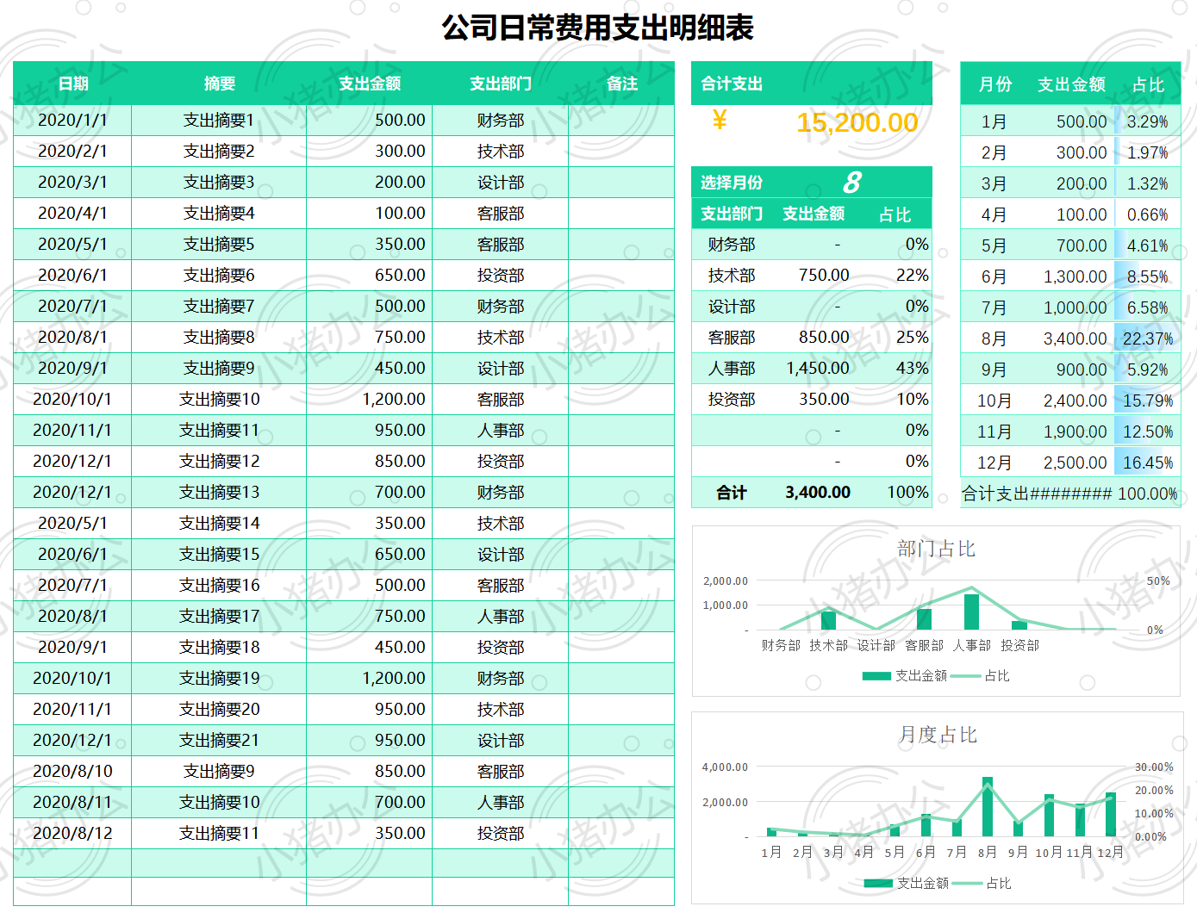Select the cell 支出摘要4
Viewport: 1197px width, 919px height.
(219, 213)
